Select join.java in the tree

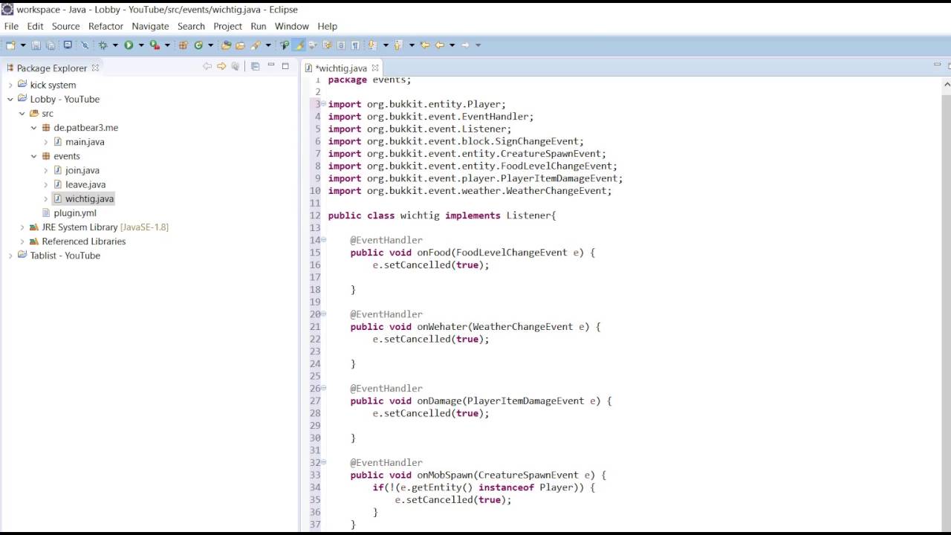pos(82,170)
